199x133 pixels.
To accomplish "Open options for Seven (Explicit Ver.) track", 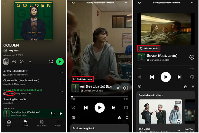I will point(61,91).
